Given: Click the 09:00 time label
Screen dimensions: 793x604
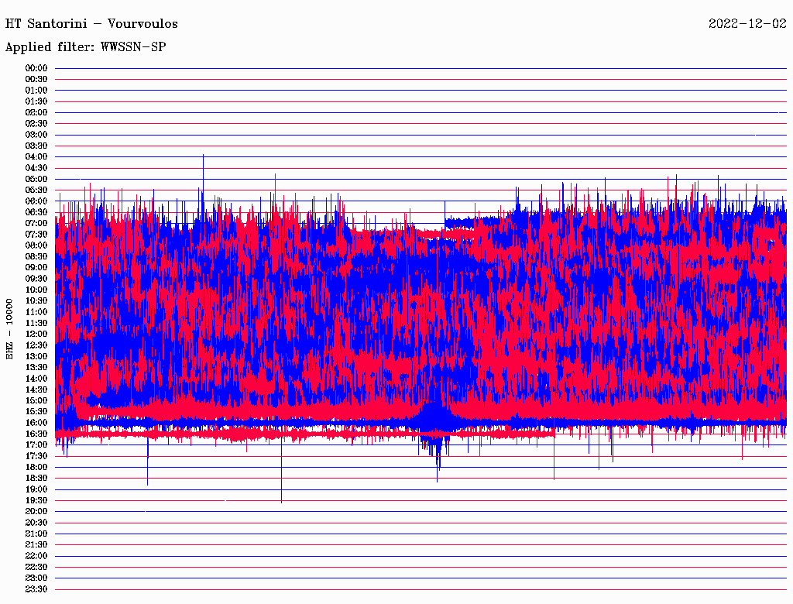Looking at the screenshot, I should click(x=36, y=267).
